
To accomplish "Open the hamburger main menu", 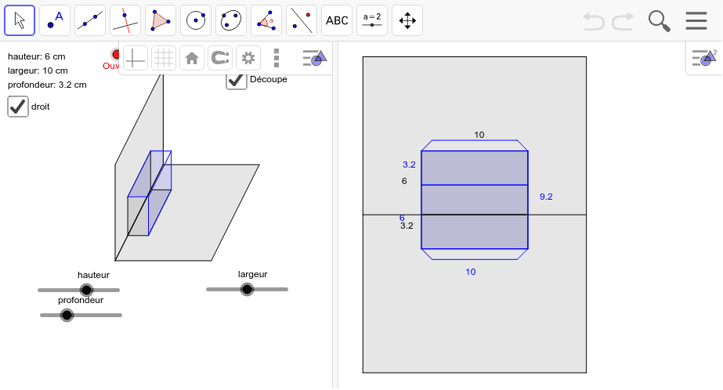I will [696, 20].
